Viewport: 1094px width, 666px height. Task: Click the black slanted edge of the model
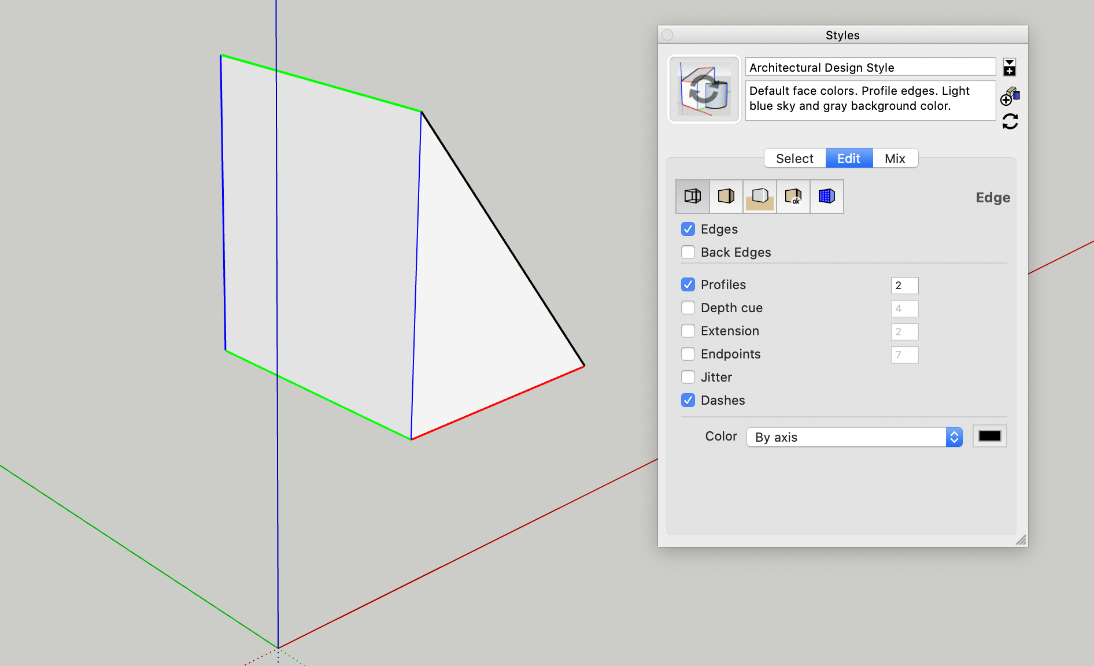coord(502,238)
